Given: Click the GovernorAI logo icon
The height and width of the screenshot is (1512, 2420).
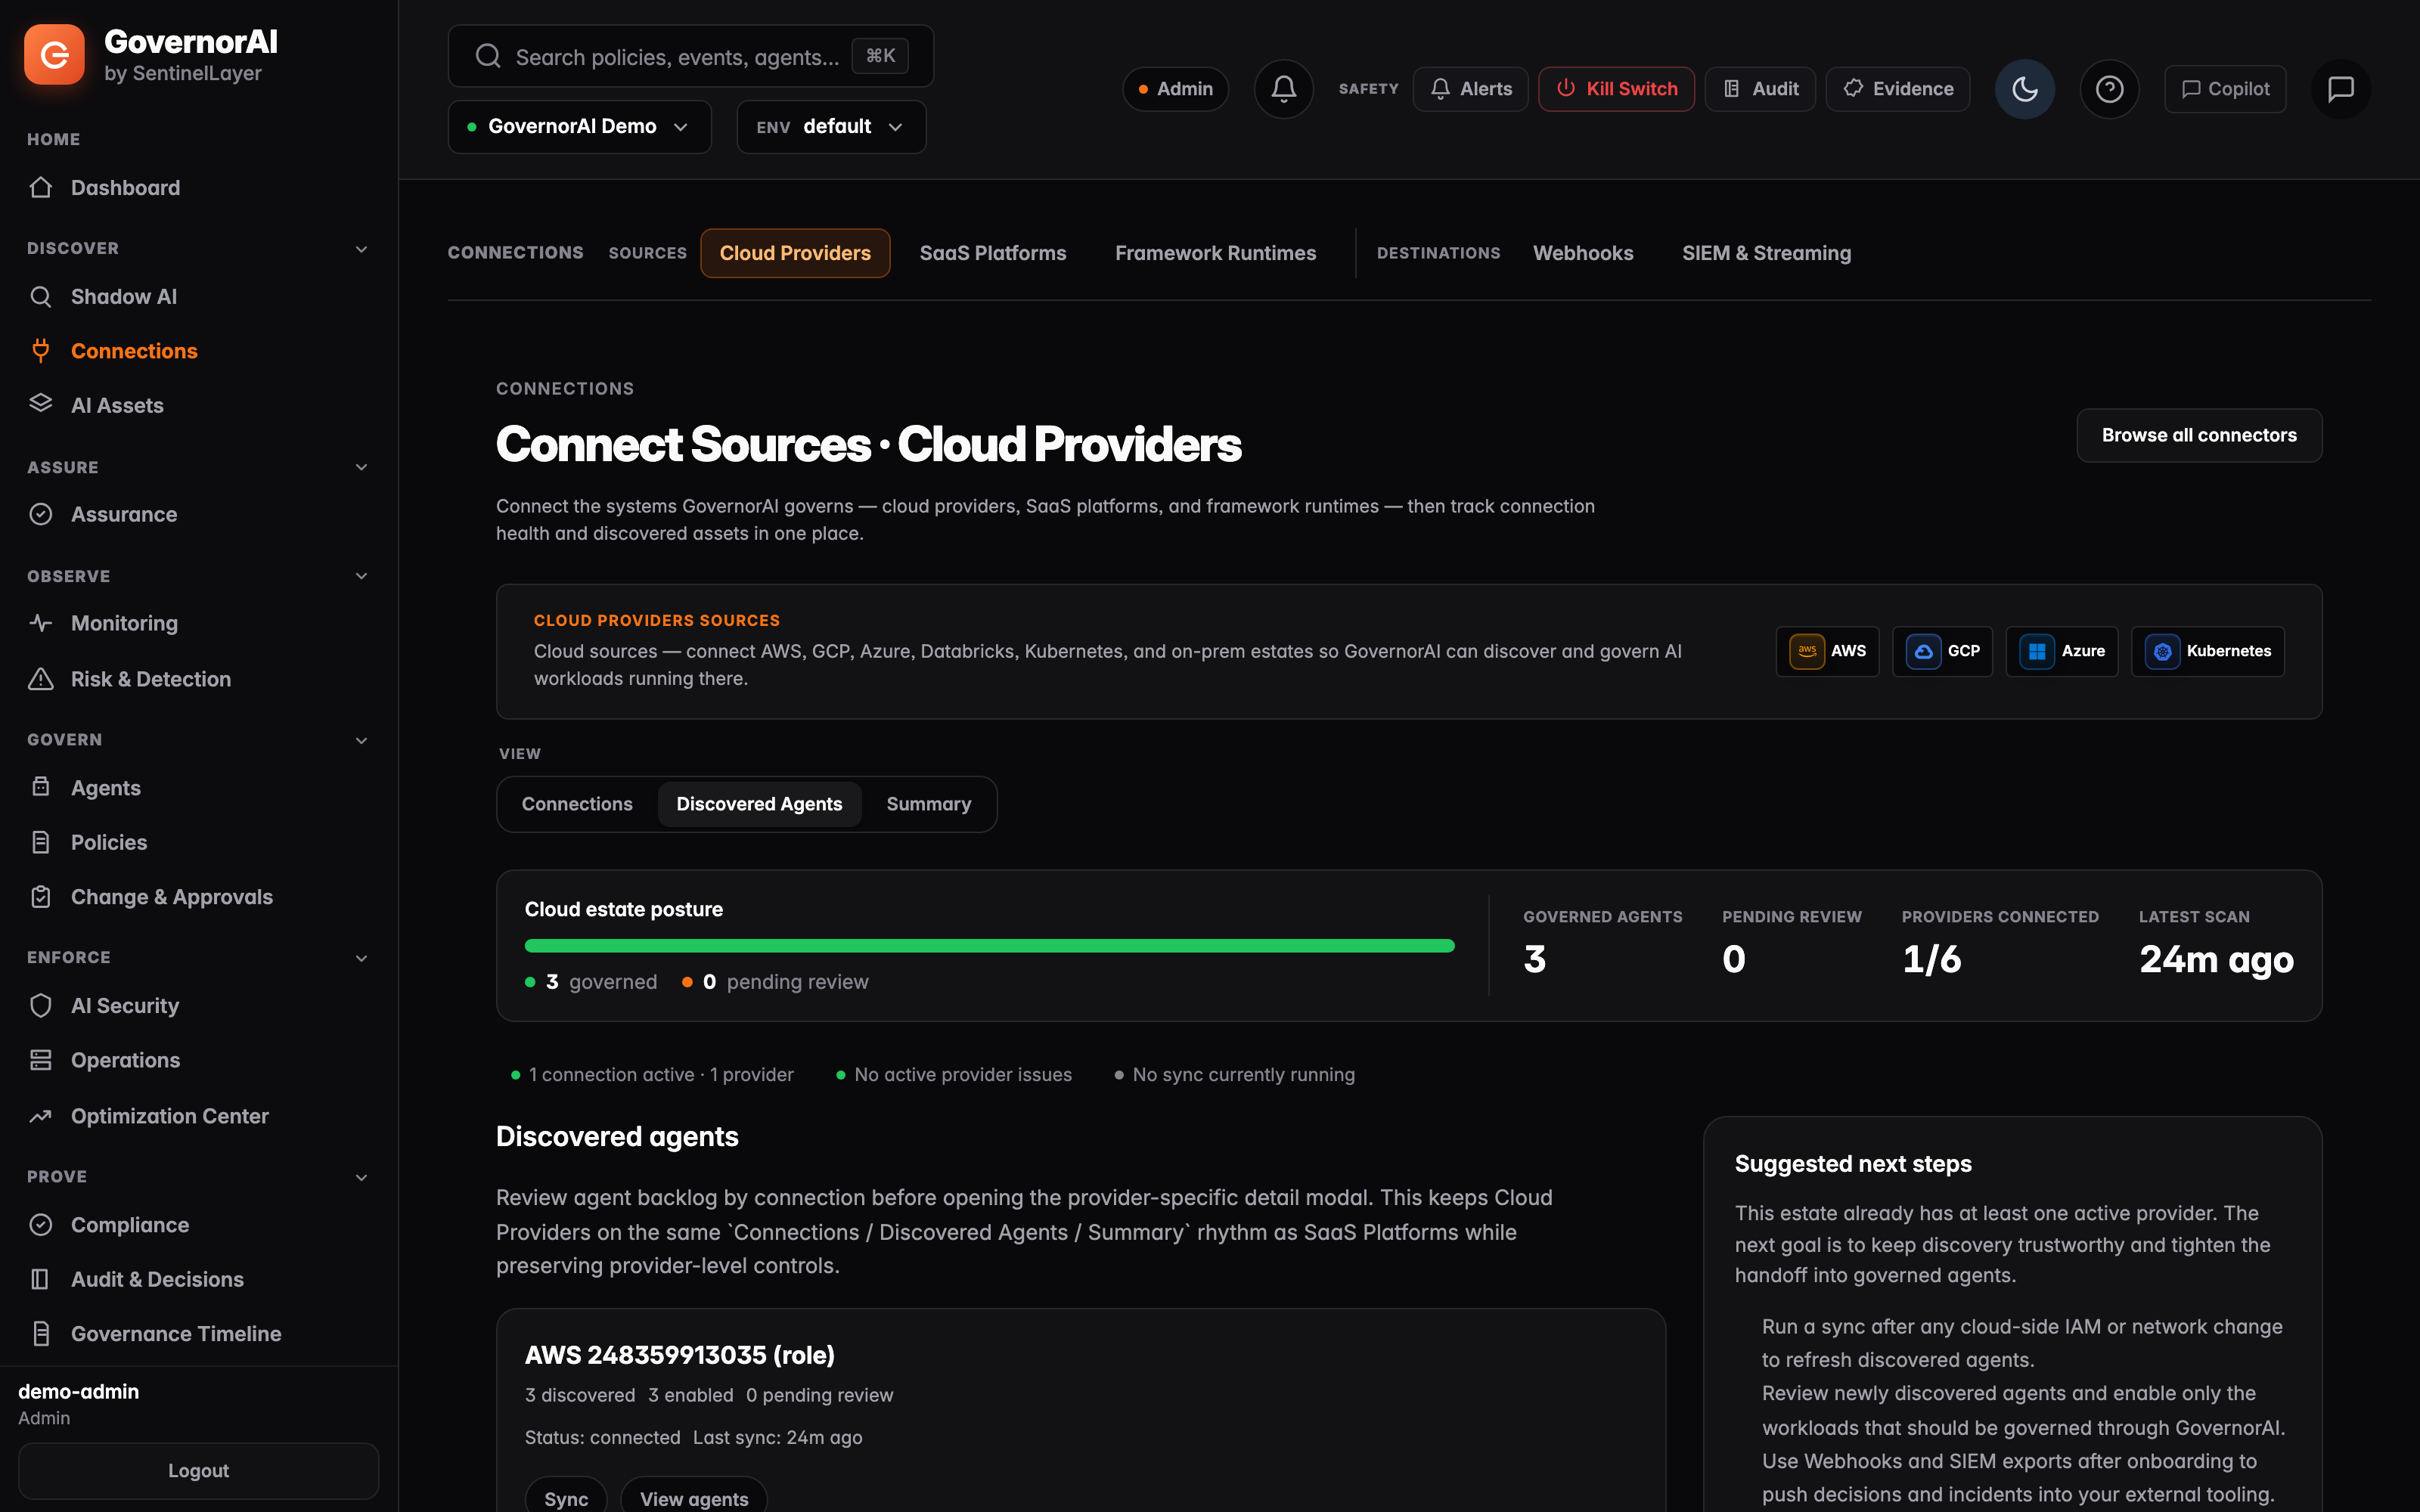Looking at the screenshot, I should click(x=54, y=55).
